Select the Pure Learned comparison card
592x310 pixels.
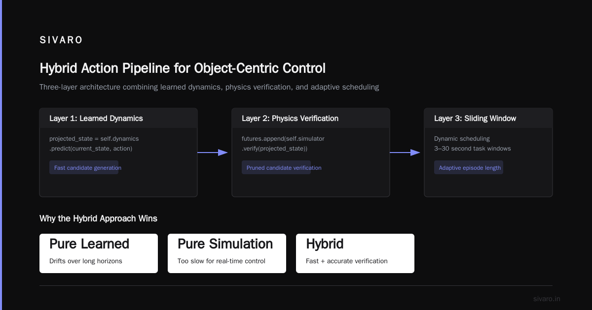99,253
